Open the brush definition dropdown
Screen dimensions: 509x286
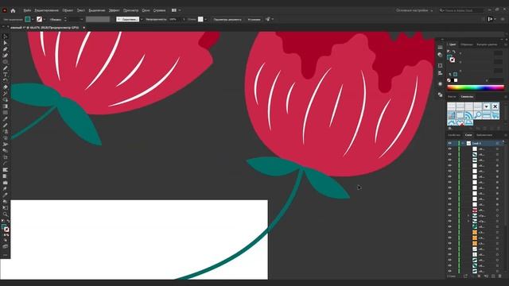tap(142, 19)
